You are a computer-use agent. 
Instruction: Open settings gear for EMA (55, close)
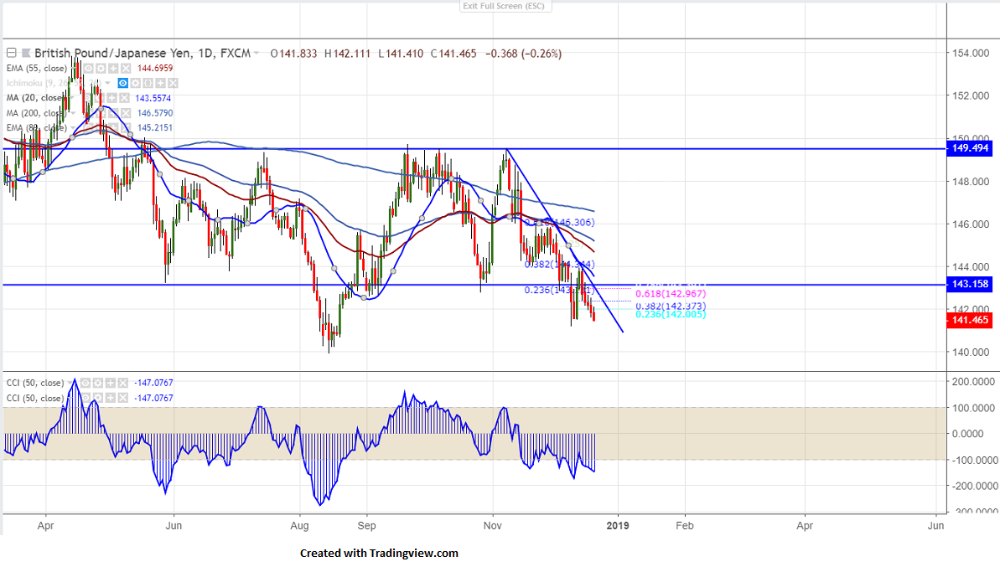101,68
